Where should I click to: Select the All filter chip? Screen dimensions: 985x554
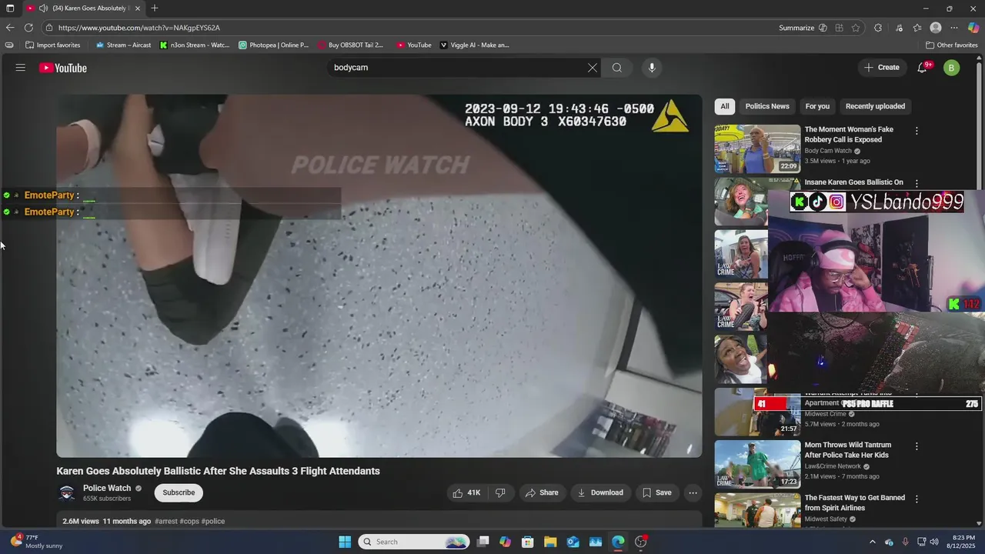click(x=725, y=106)
